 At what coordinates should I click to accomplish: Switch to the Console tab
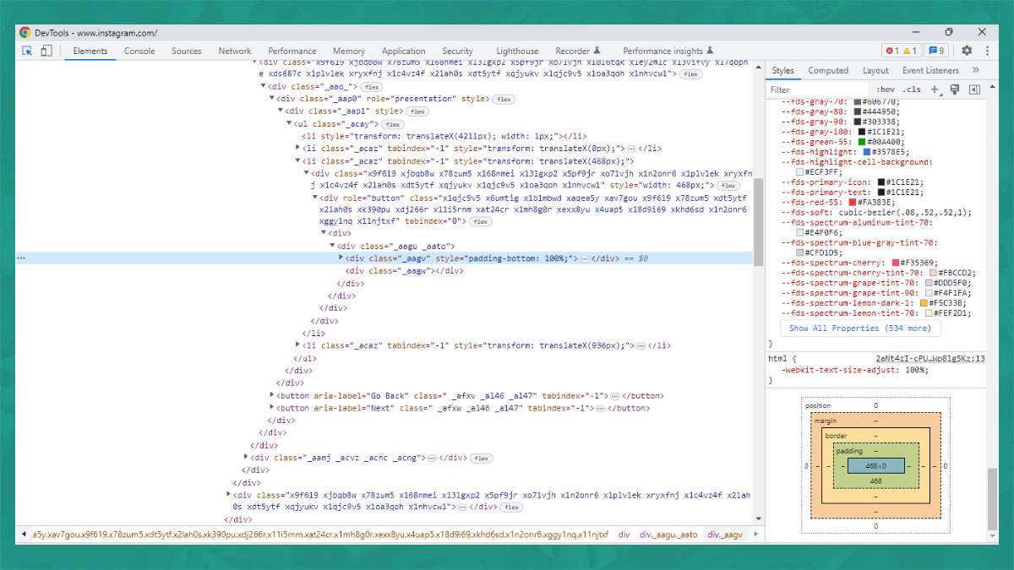(139, 51)
